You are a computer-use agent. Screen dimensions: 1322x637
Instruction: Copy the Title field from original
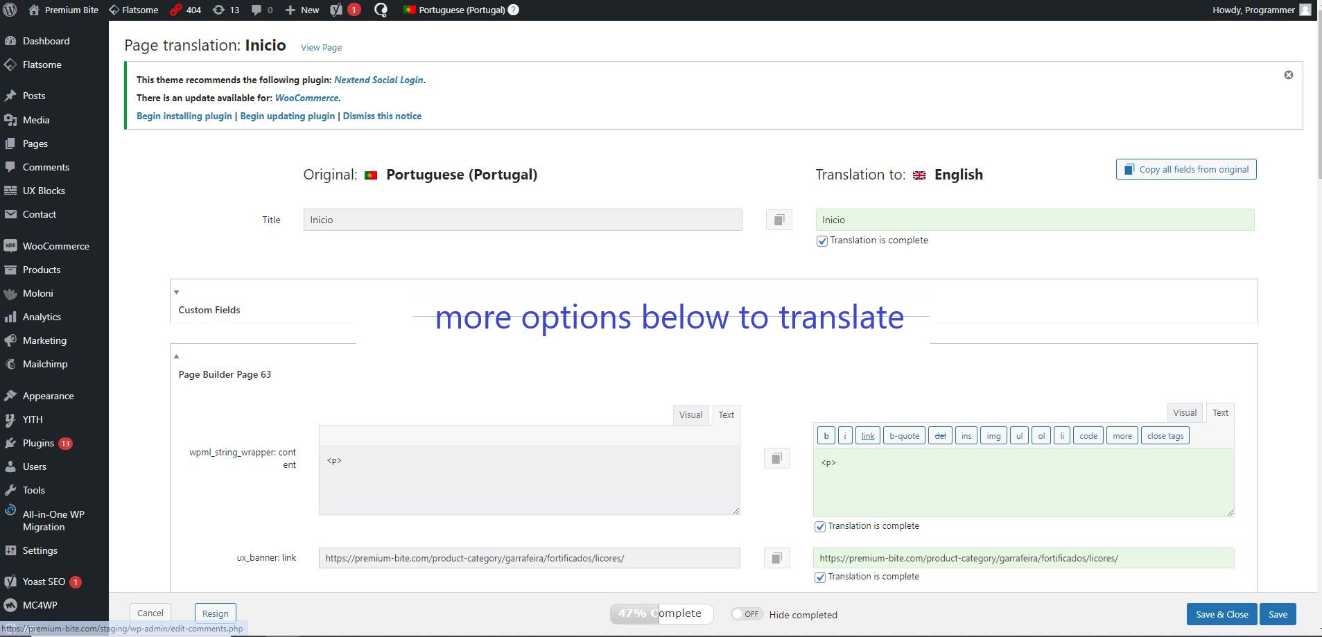coord(779,220)
